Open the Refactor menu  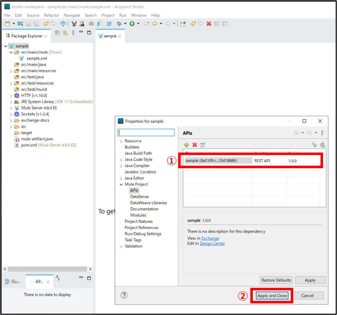(x=51, y=15)
